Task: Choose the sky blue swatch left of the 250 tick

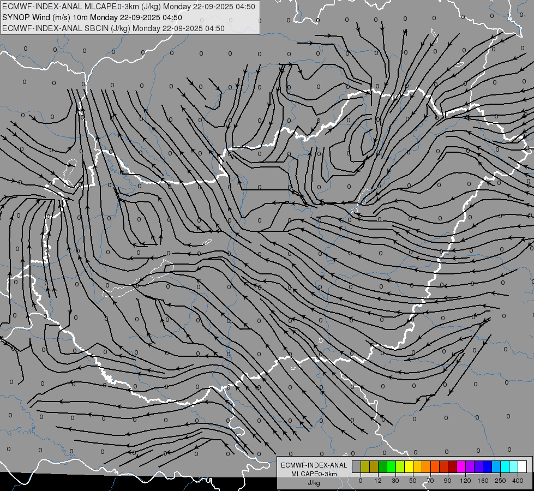Action: pyautogui.click(x=496, y=466)
